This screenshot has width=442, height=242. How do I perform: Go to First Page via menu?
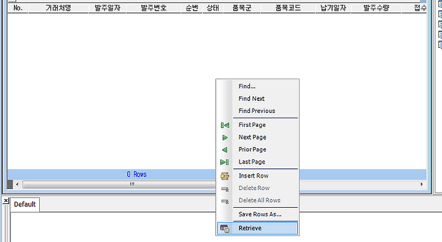[257, 124]
